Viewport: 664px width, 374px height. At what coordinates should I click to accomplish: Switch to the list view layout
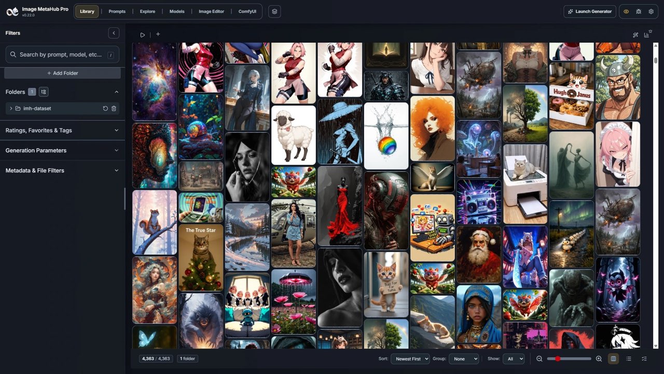[x=629, y=359]
